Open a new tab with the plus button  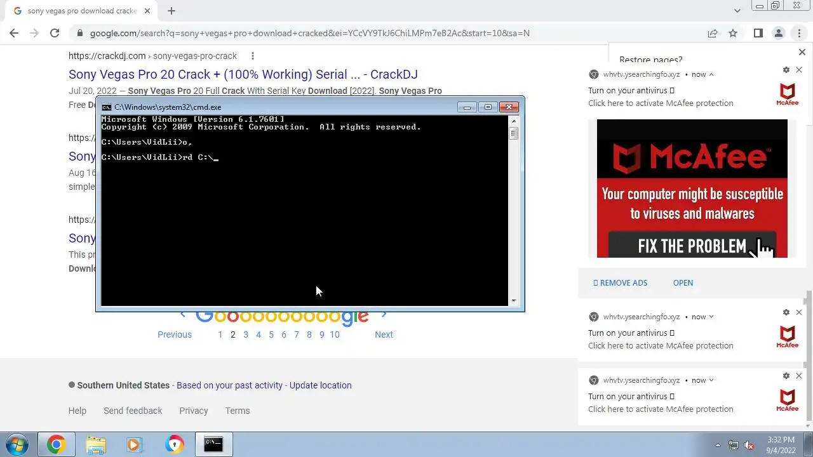point(171,11)
